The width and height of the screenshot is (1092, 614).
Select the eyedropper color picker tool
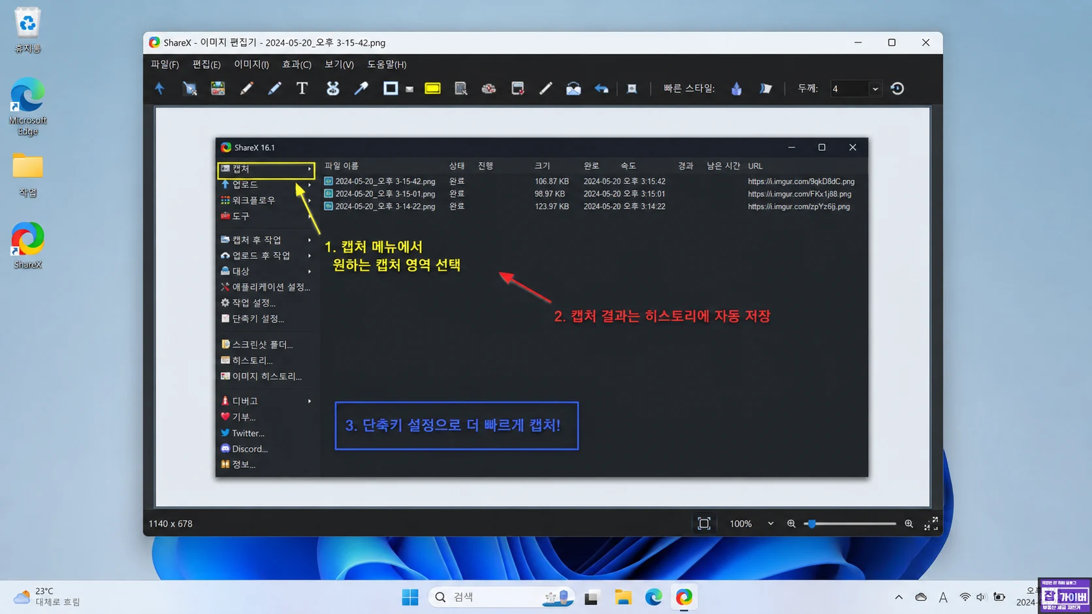tap(361, 88)
